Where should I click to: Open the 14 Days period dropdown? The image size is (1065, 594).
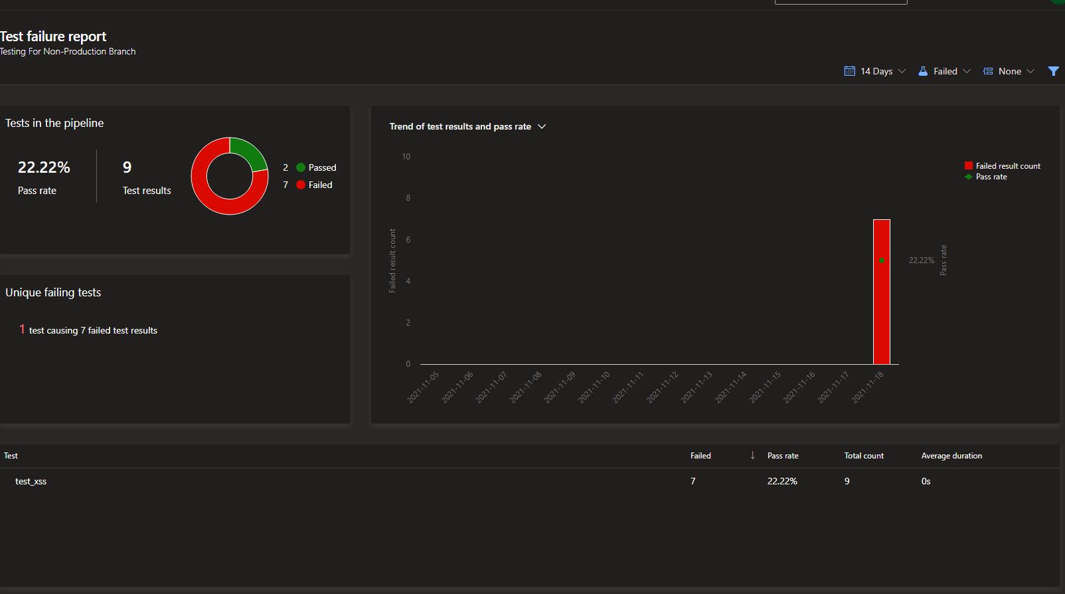coord(874,71)
